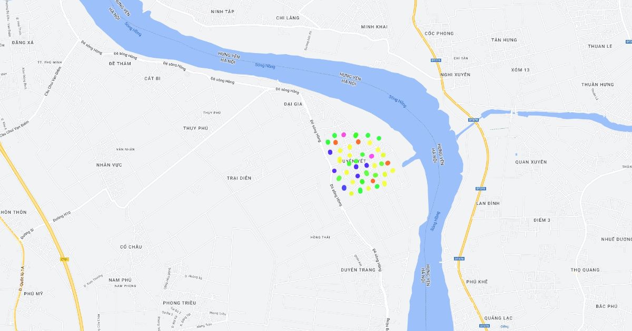Viewport: 632px width, 331px height.
Task: Select the Nhân Vực place label
Action: pyautogui.click(x=109, y=165)
